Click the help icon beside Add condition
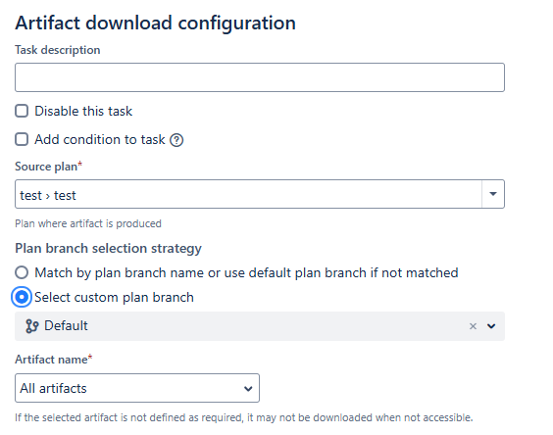The height and width of the screenshot is (435, 553). click(176, 140)
